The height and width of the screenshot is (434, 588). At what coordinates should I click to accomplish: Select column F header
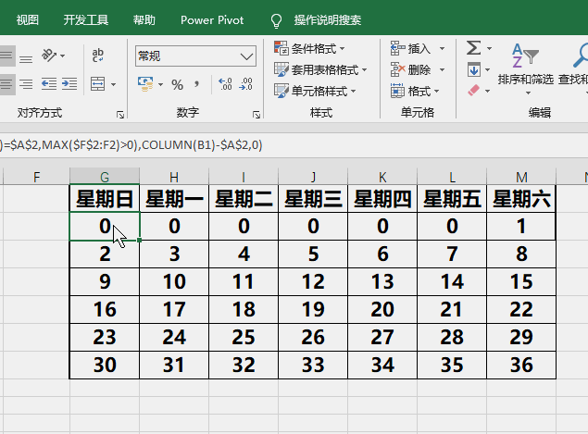click(36, 177)
